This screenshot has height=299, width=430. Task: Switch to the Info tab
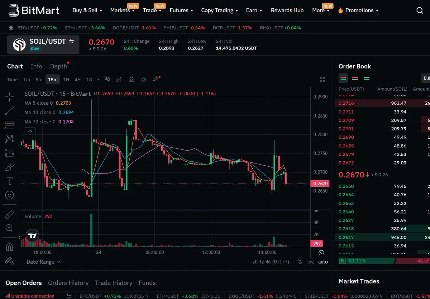pyautogui.click(x=36, y=66)
